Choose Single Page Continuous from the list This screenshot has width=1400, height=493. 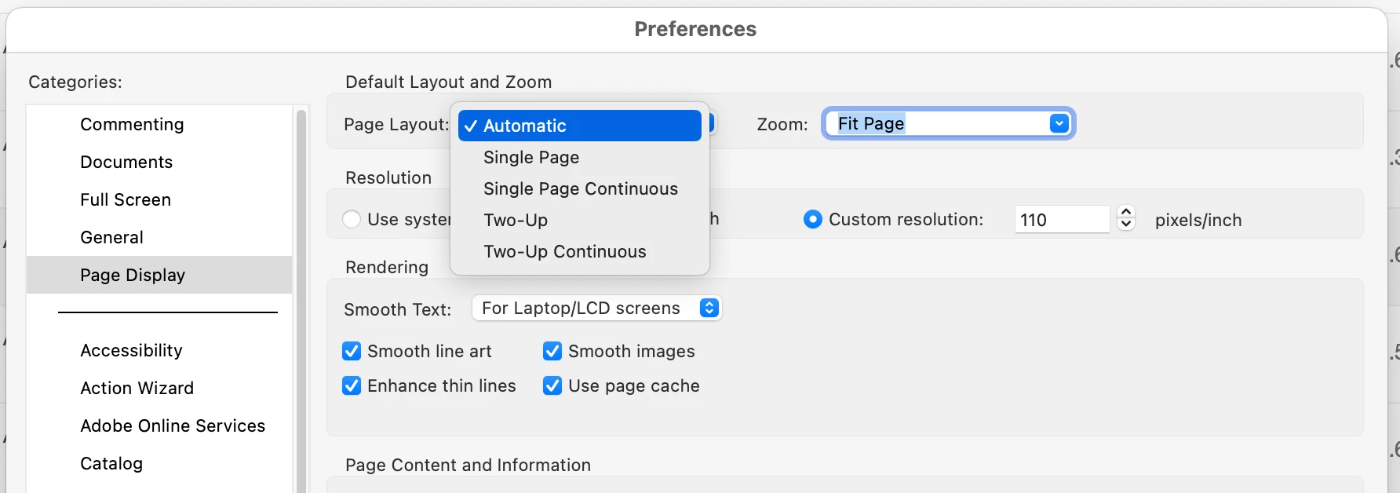580,189
